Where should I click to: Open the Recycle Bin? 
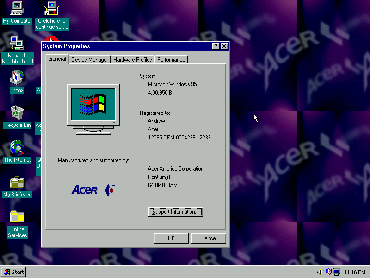click(x=17, y=113)
